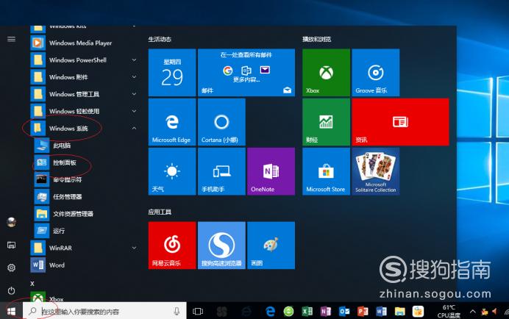Viewport: 509px width, 319px height.
Task: Open the 画图 paint tile
Action: pos(271,245)
